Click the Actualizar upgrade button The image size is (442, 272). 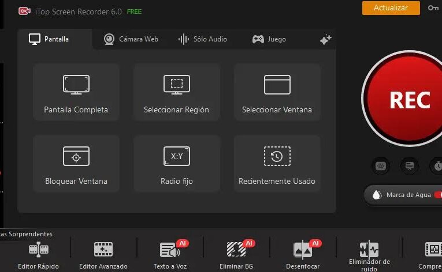coord(391,8)
